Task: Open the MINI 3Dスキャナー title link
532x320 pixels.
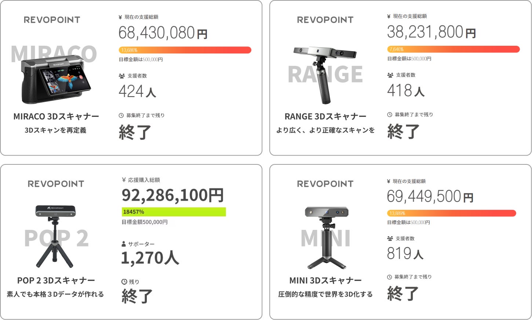Action: click(325, 280)
